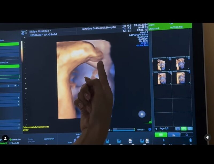The height and width of the screenshot is (164, 214).
Task: Toggle the SonoR. Live option
Action: pos(15,140)
